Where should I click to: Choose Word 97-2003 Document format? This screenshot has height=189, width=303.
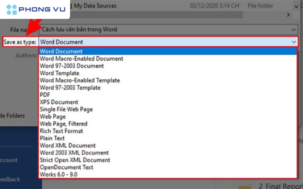[72, 66]
